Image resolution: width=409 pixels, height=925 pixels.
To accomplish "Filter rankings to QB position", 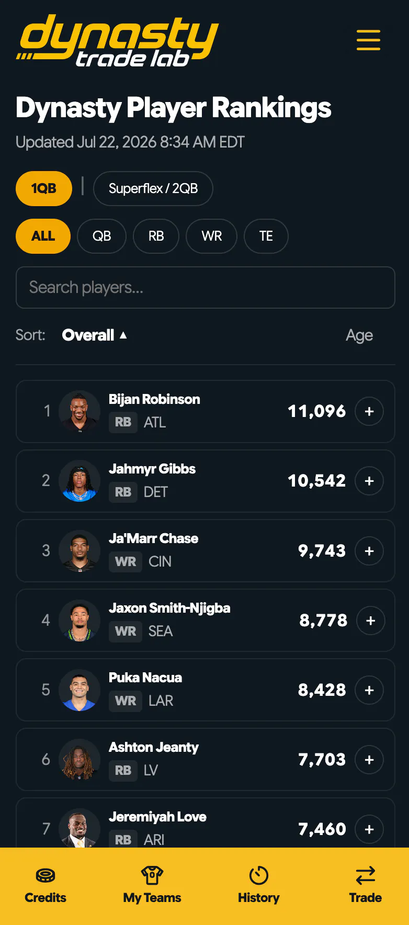I will pyautogui.click(x=101, y=236).
